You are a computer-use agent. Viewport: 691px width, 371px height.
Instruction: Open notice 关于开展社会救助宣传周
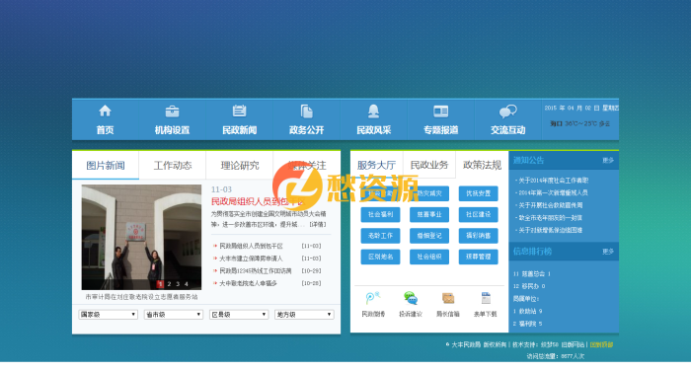click(551, 205)
